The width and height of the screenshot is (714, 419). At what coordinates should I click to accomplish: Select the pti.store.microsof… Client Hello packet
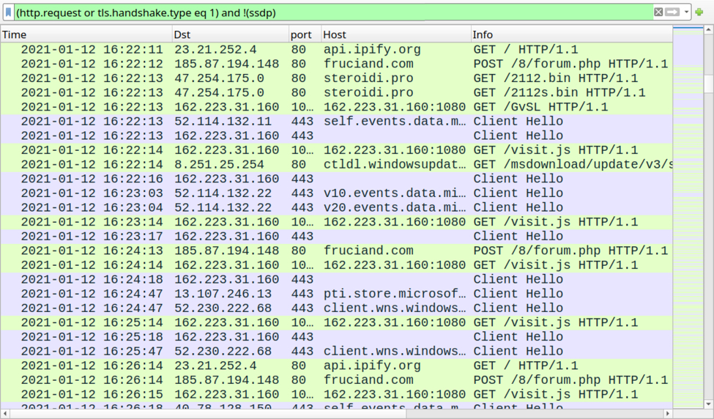[x=337, y=293]
